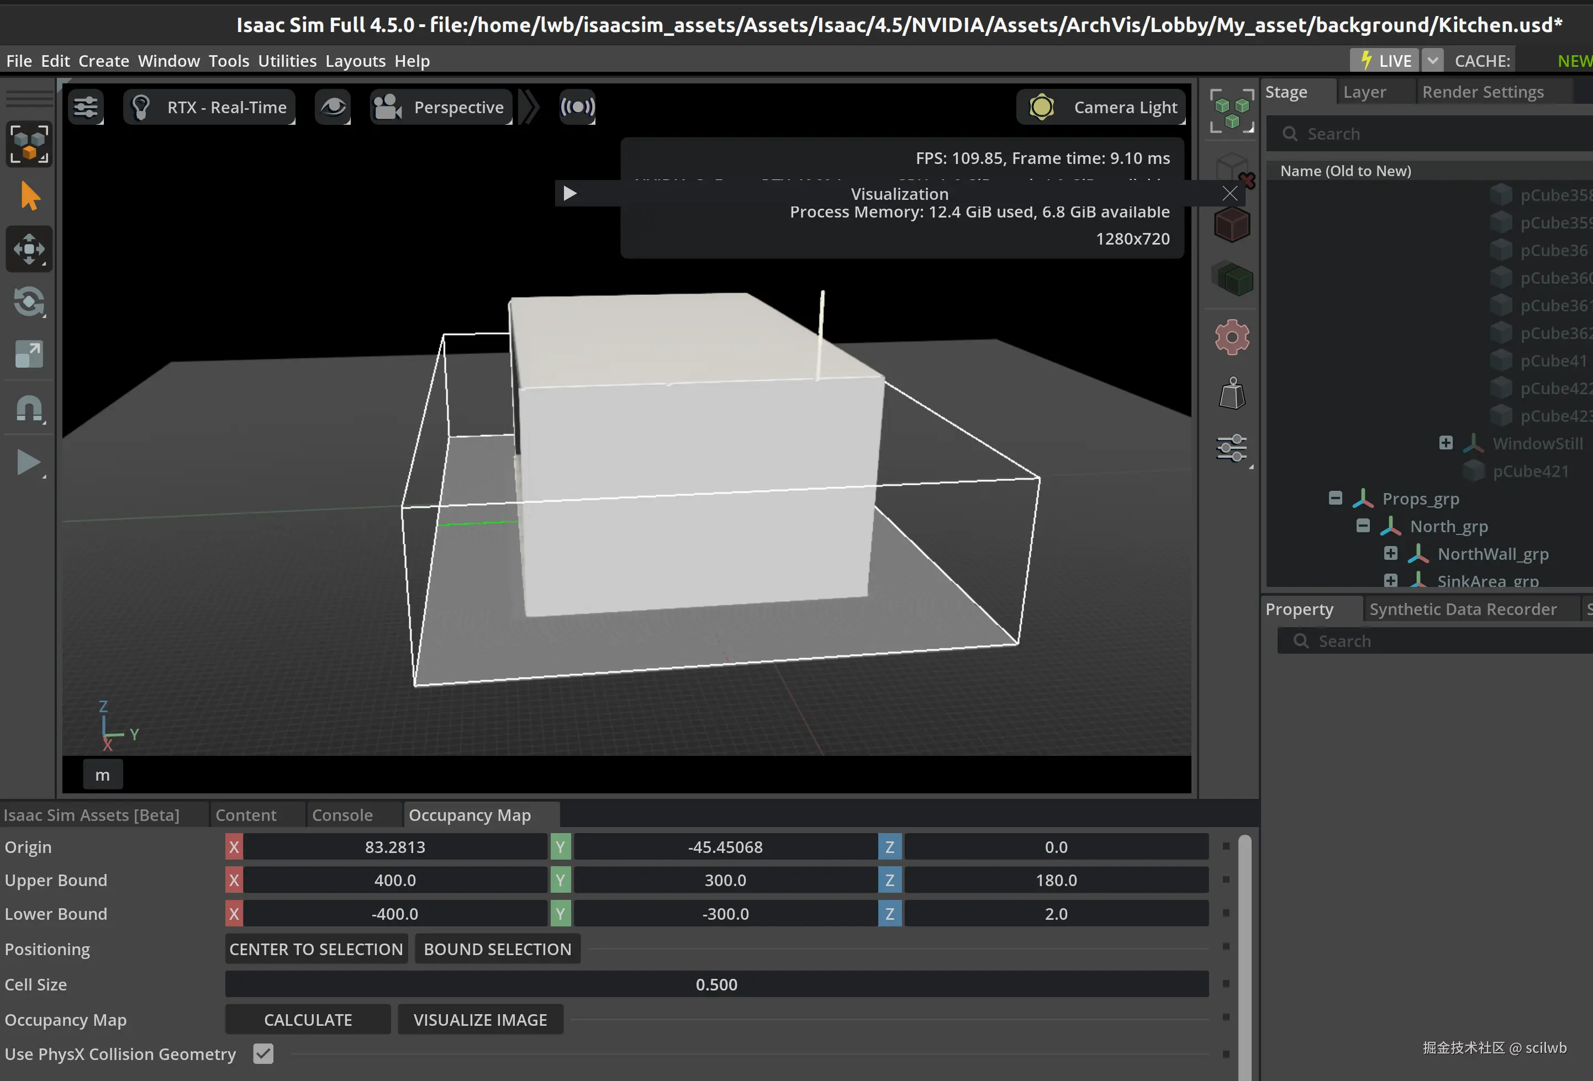
Task: Click BOUND SELECTION button
Action: click(x=497, y=950)
